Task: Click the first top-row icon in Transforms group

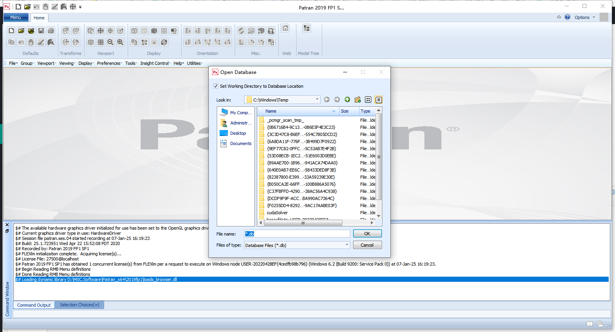Action: click(x=66, y=31)
